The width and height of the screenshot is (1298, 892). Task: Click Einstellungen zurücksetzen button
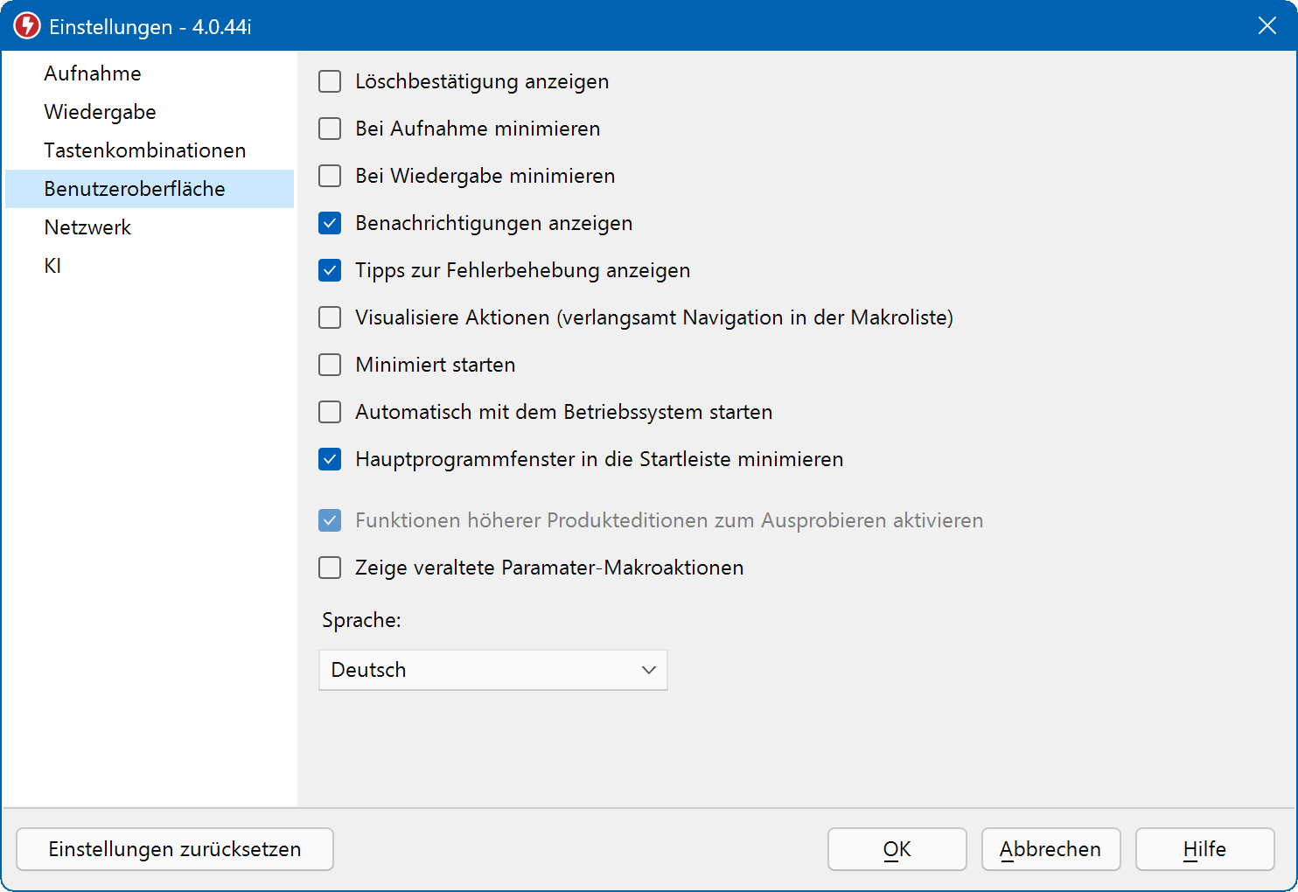point(175,849)
